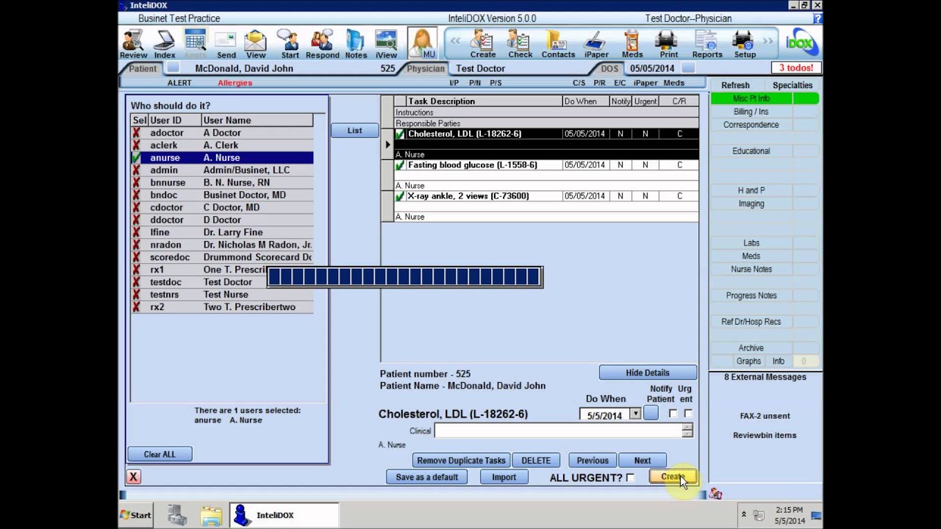
Task: Click the left double-arrow toolbar scroll
Action: pos(456,41)
